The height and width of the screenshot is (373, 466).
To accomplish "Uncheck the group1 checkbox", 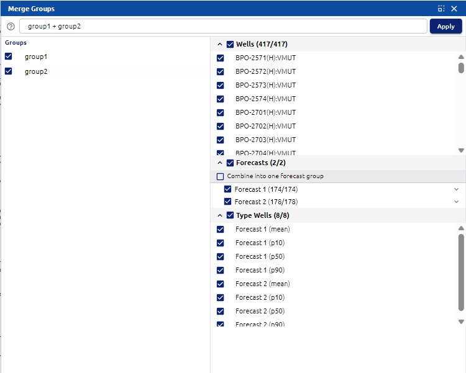I will (8, 56).
